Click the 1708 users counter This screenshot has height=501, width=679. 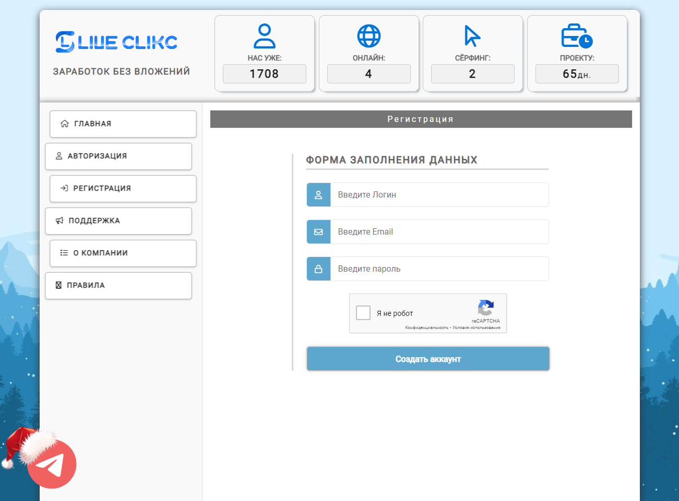click(x=265, y=74)
